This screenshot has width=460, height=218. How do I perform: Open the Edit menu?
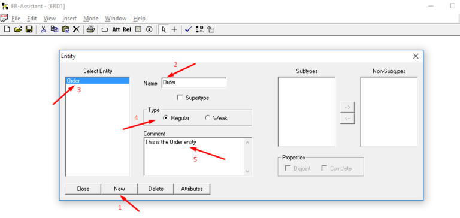point(32,18)
